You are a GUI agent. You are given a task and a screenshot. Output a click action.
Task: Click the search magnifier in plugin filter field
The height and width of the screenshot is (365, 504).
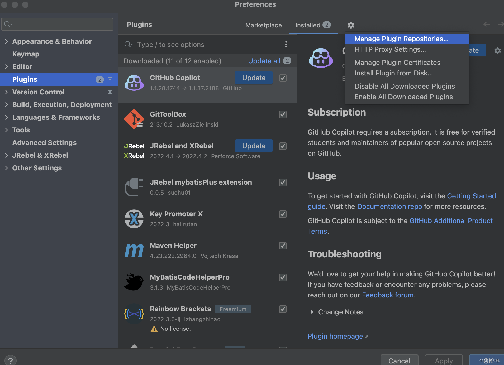coord(129,44)
